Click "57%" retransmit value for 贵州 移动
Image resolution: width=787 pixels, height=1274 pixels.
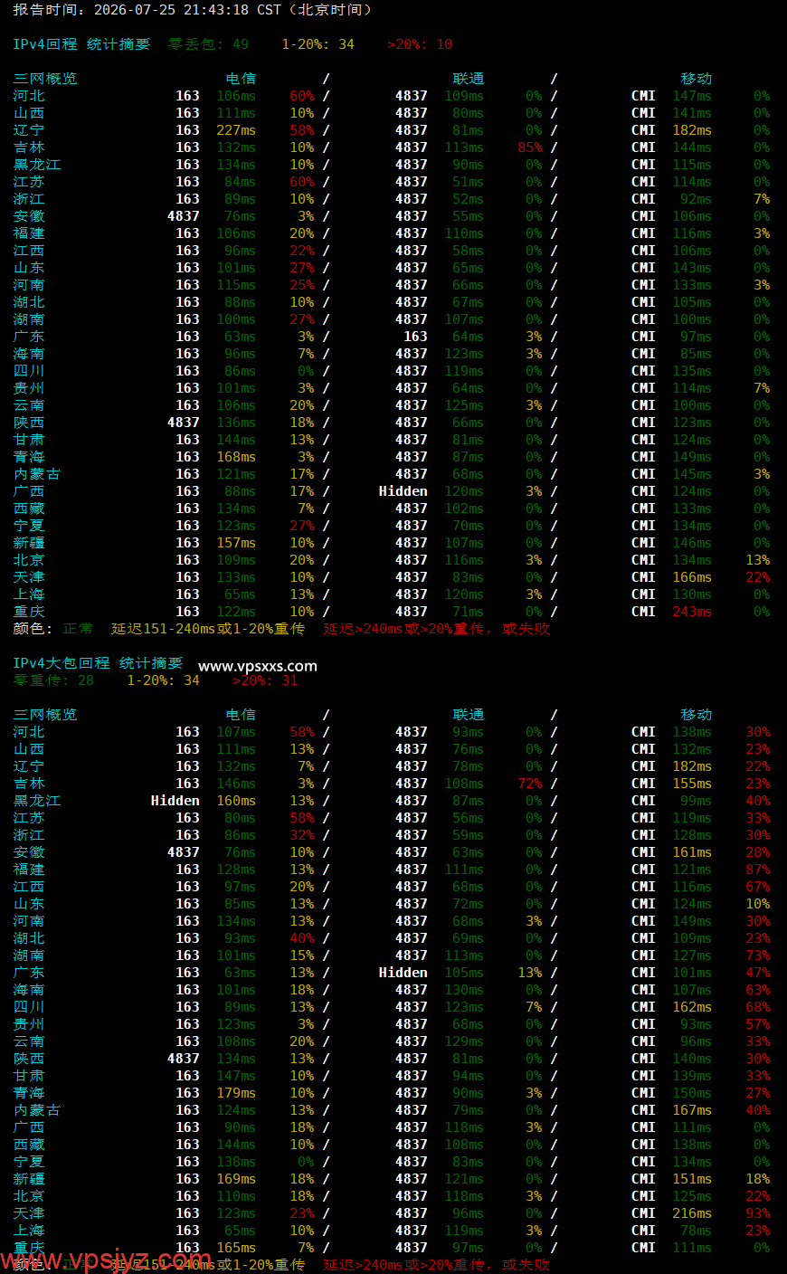(758, 1024)
